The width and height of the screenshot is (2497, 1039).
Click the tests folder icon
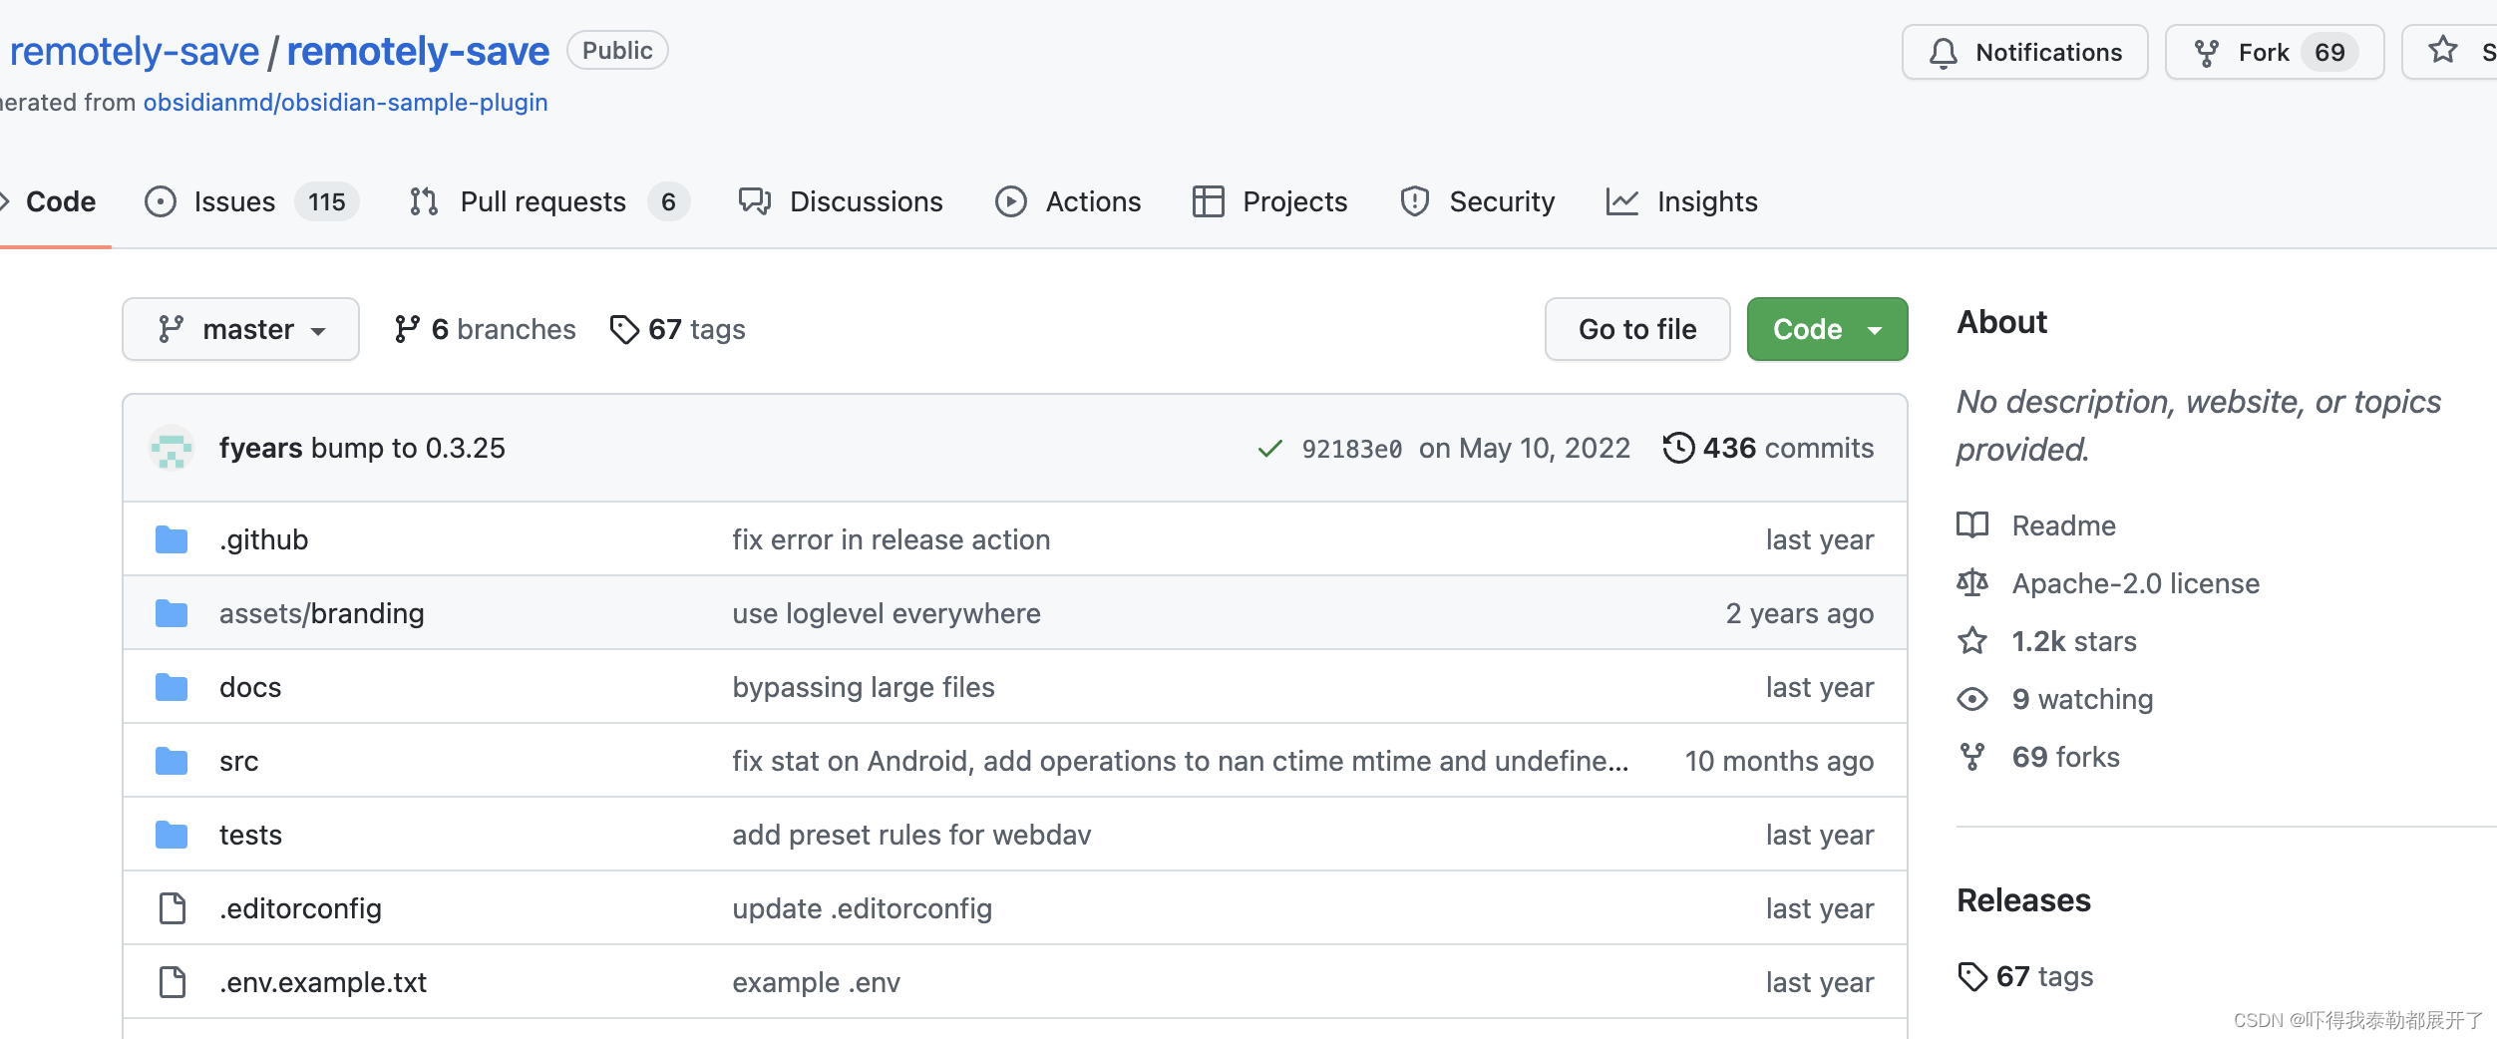click(x=172, y=835)
